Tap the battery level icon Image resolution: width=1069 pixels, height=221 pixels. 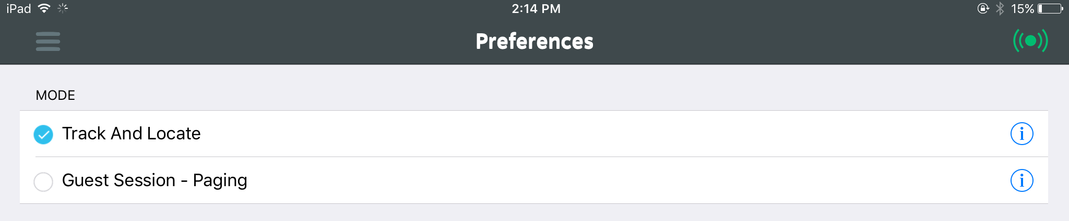click(x=1050, y=8)
